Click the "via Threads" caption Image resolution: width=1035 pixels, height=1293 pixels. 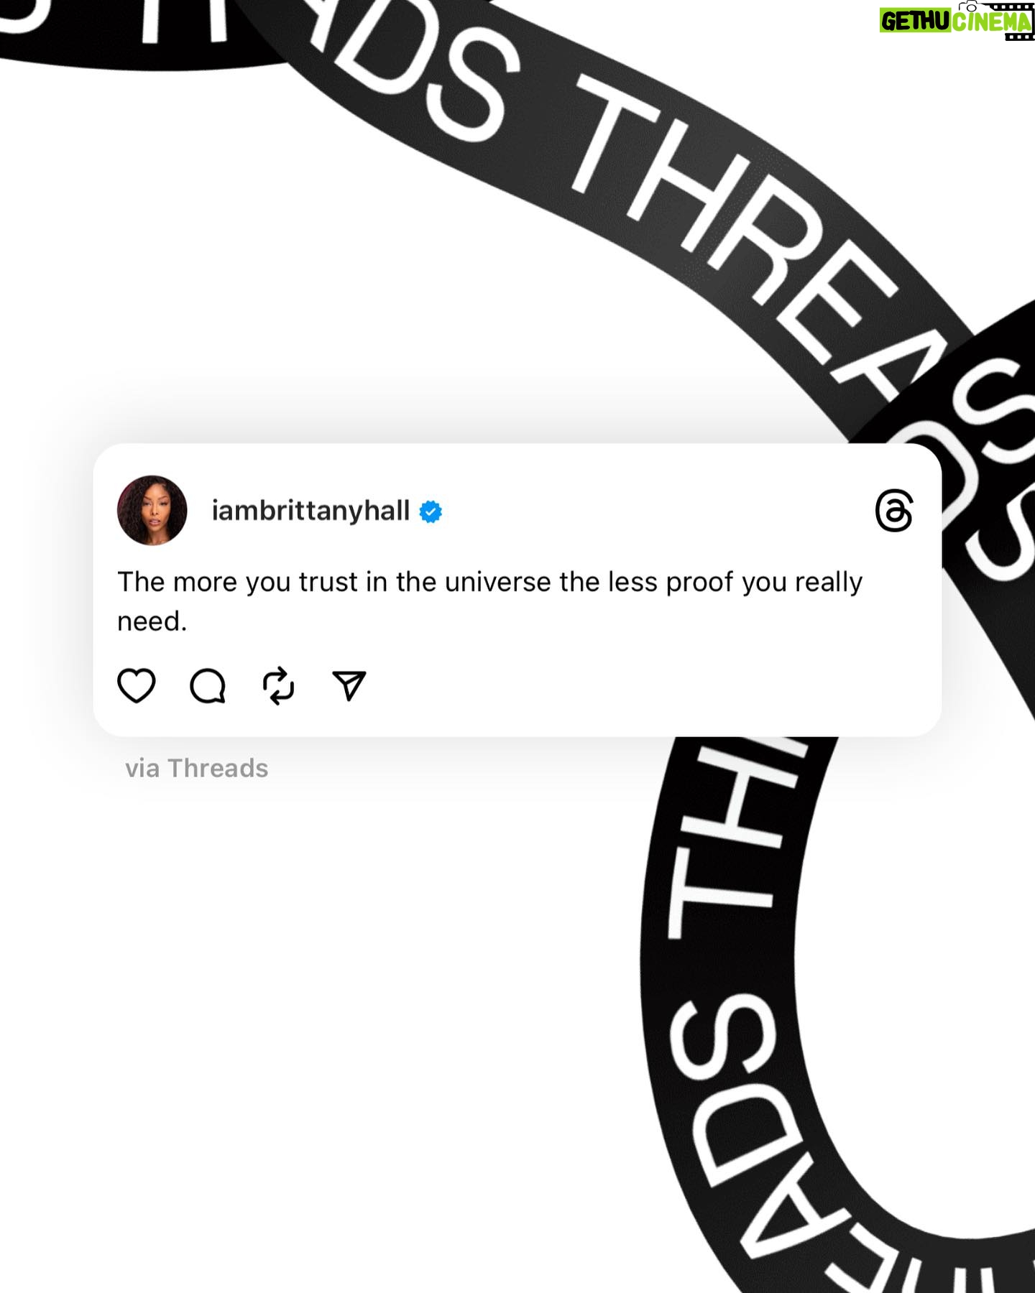point(196,768)
